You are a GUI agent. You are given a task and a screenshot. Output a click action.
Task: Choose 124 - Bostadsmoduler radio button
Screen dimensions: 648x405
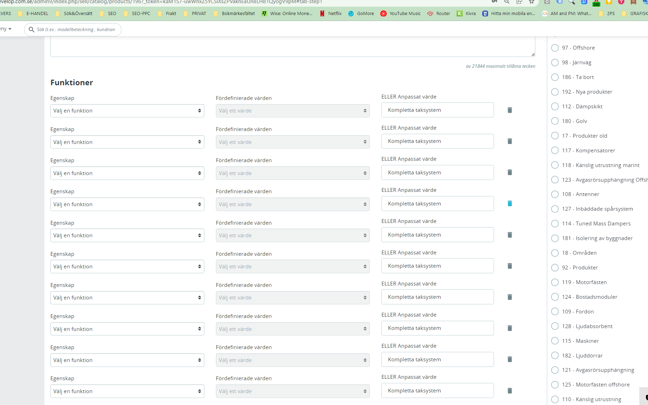[x=555, y=297]
